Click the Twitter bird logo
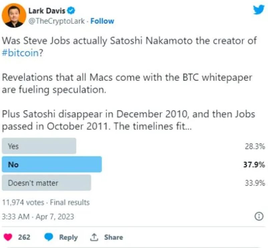Screen dimensions: 268x248 [x=258, y=10]
